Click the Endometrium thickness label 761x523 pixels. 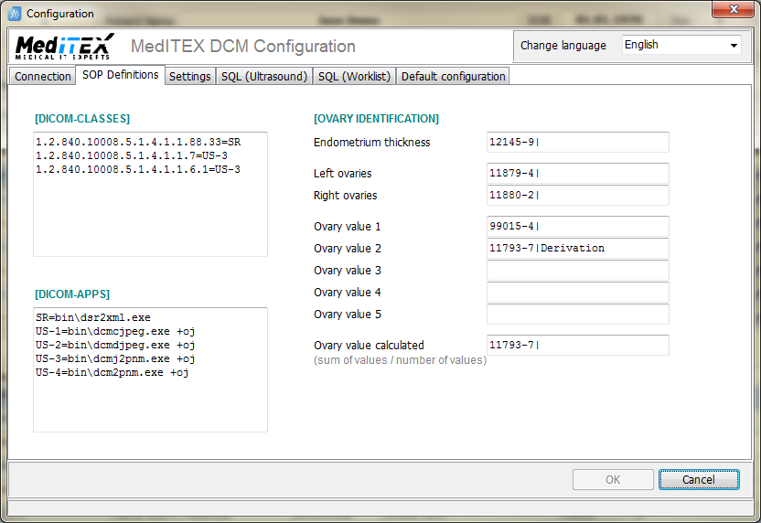click(371, 142)
